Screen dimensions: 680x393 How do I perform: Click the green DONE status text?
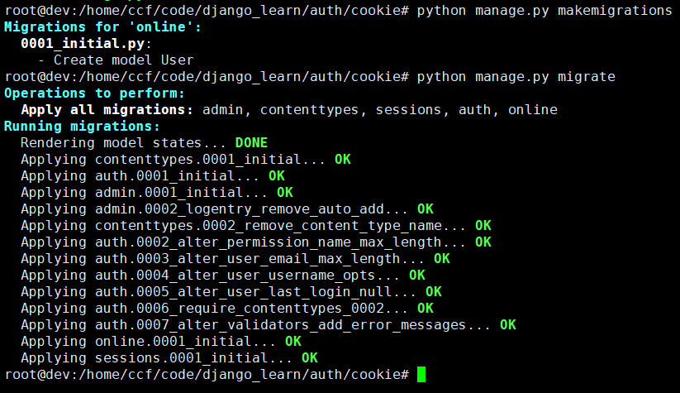point(251,143)
